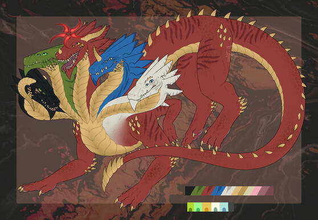The width and height of the screenshot is (318, 220).
Task: Pick the red swatch in the top palette
Action: 208,191
